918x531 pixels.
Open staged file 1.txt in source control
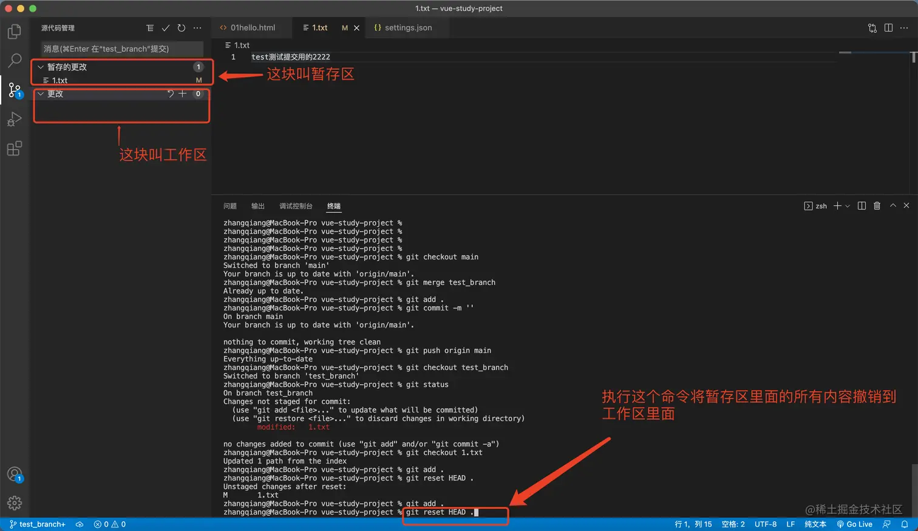tap(121, 80)
